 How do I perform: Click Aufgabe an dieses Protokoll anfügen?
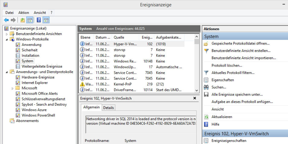[x=242, y=102]
